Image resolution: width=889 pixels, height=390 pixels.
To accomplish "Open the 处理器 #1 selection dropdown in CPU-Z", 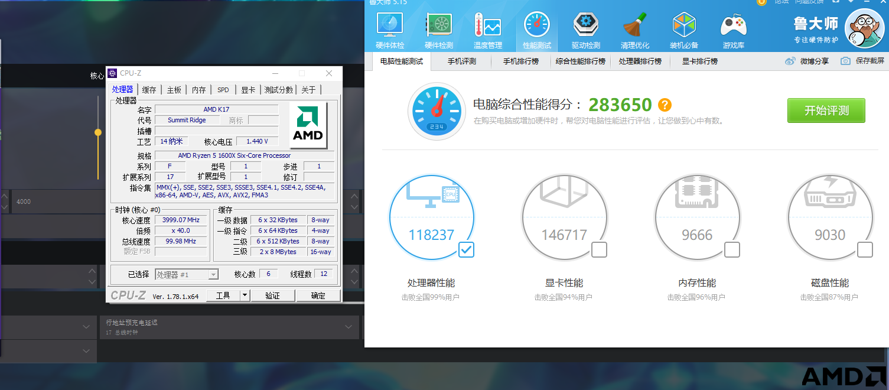I will [187, 274].
